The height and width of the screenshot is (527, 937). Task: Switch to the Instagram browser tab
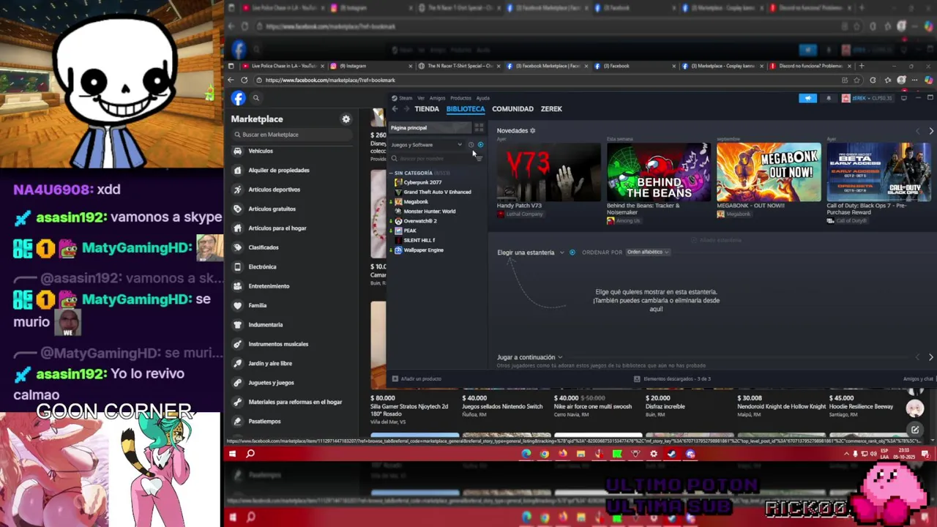coord(373,66)
